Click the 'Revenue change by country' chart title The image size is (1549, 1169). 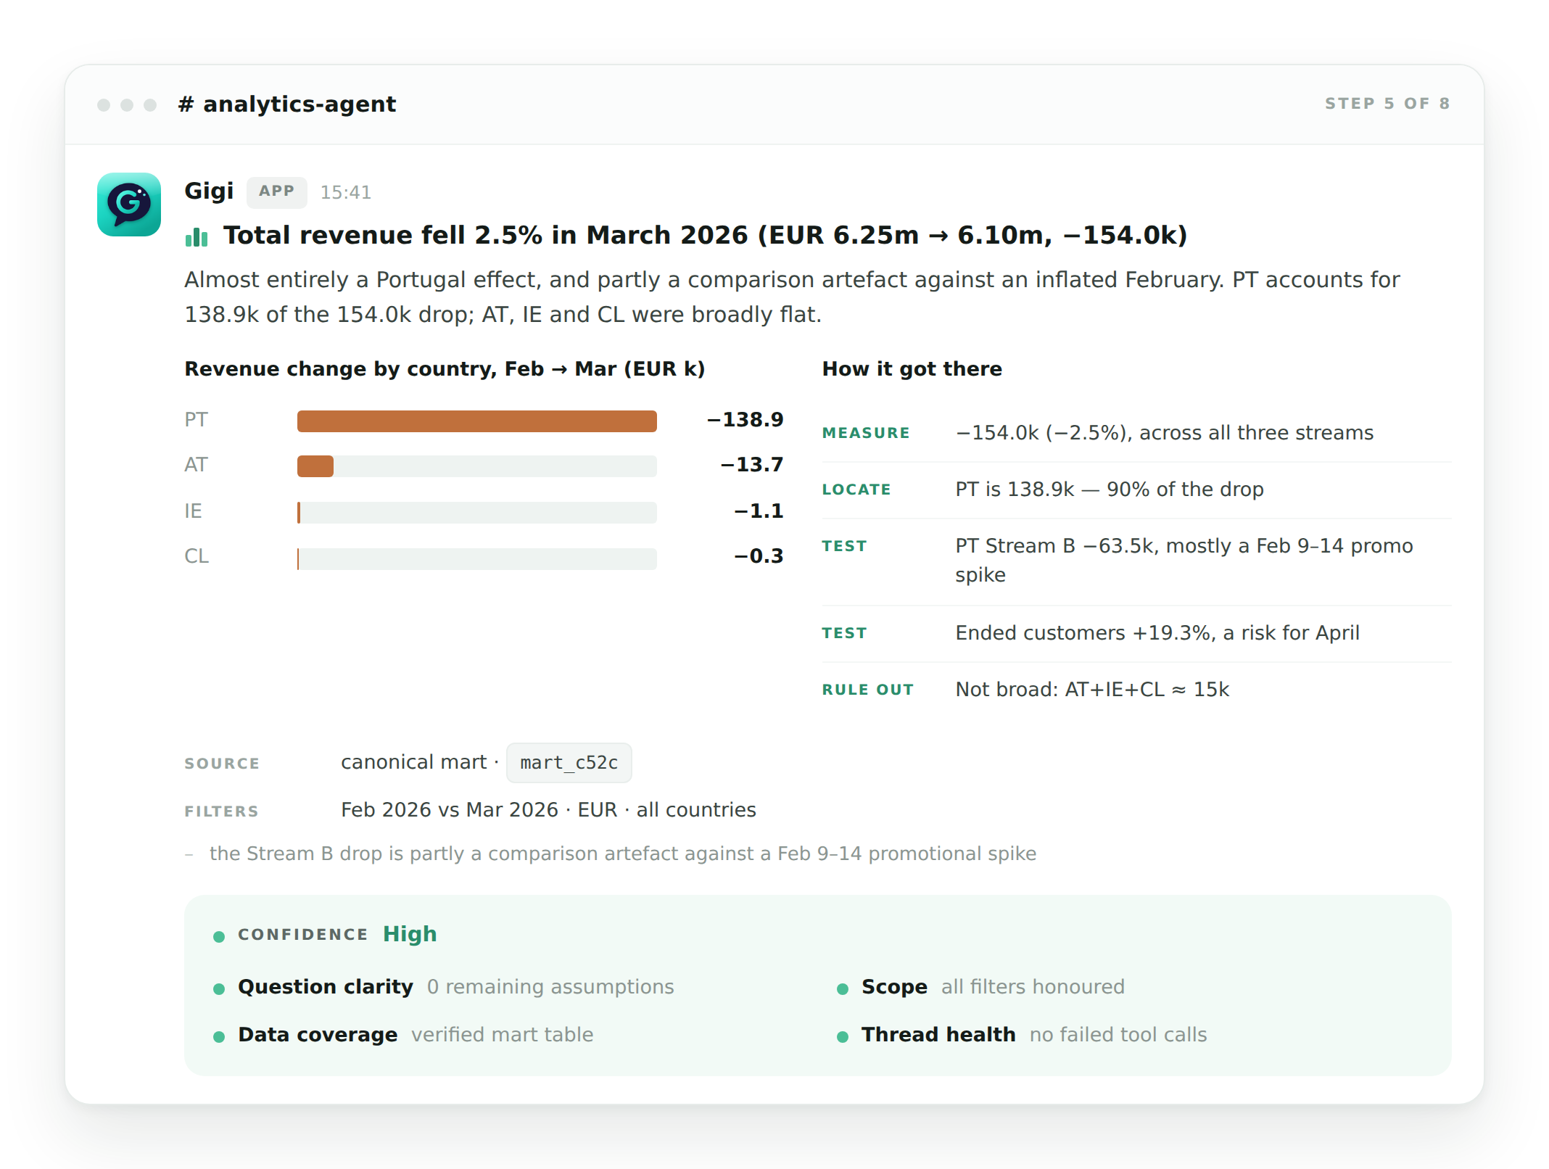pyautogui.click(x=445, y=369)
